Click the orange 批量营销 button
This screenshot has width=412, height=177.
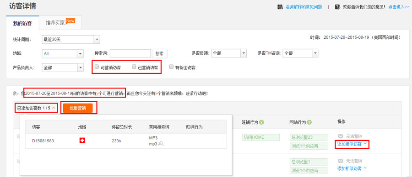click(x=78, y=108)
